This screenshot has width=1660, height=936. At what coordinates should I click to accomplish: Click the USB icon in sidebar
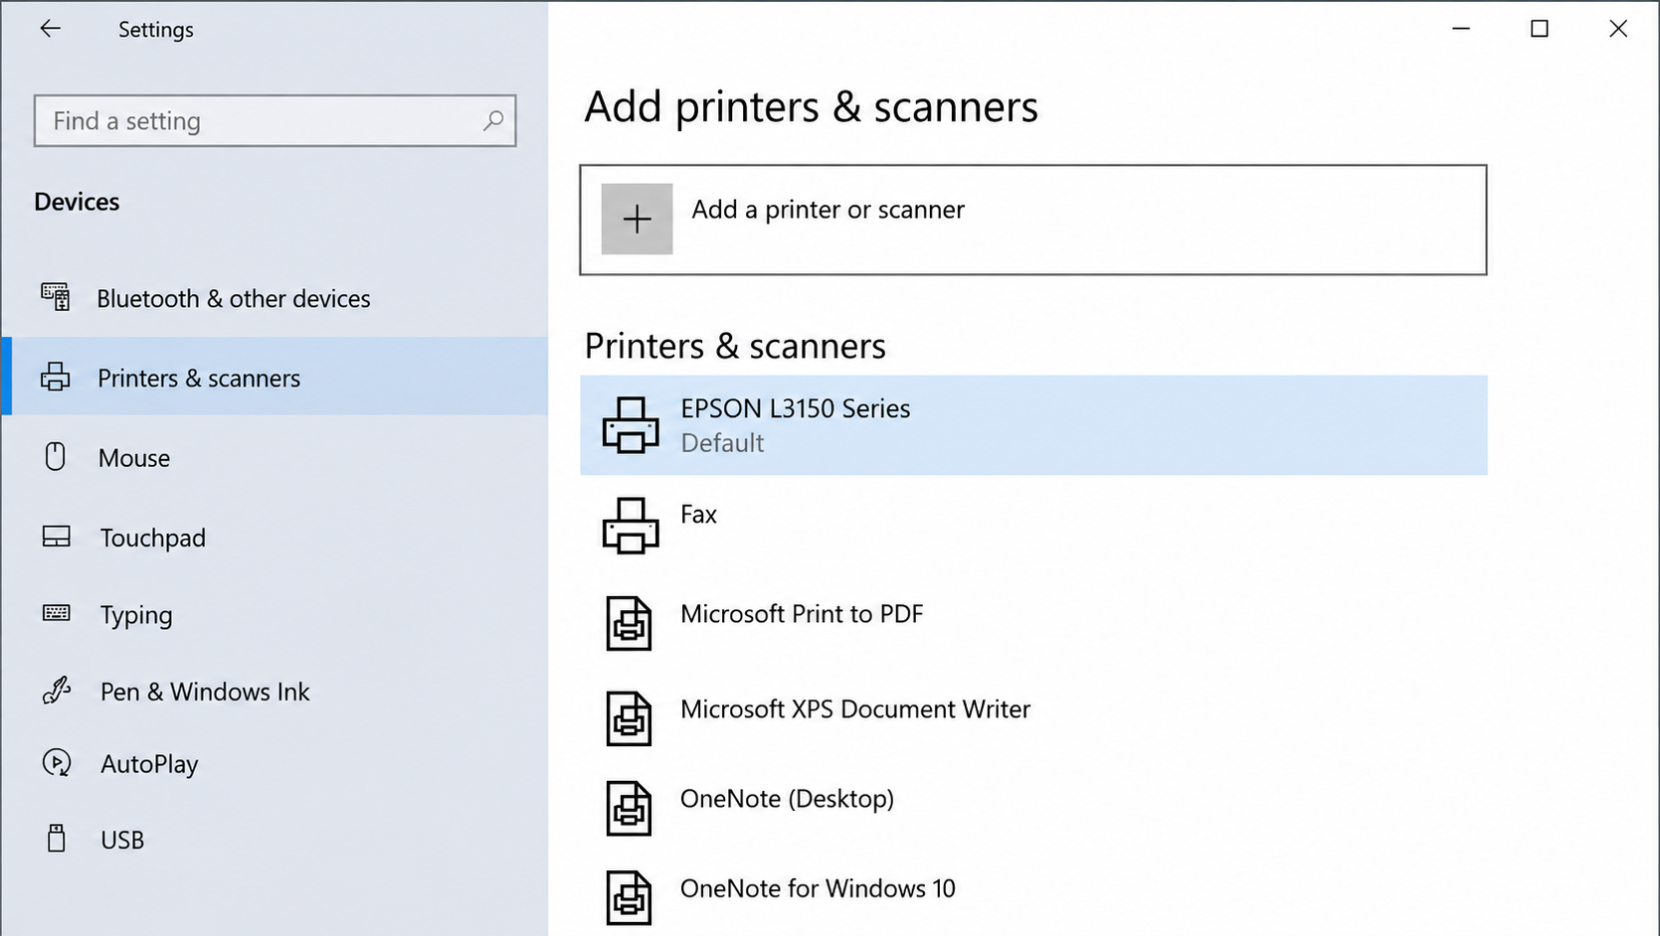[x=57, y=838]
